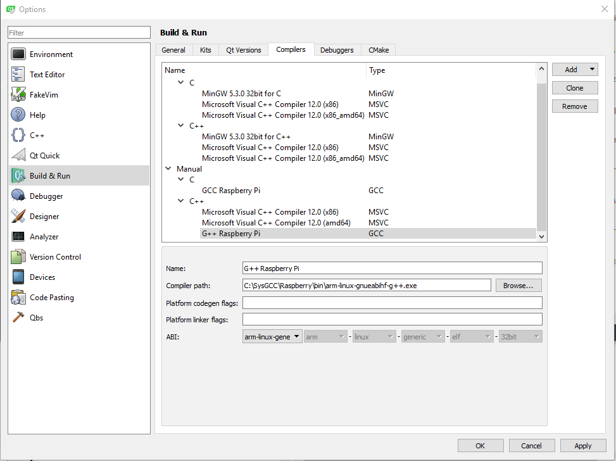Open the FakeVim category icon

pyautogui.click(x=18, y=95)
